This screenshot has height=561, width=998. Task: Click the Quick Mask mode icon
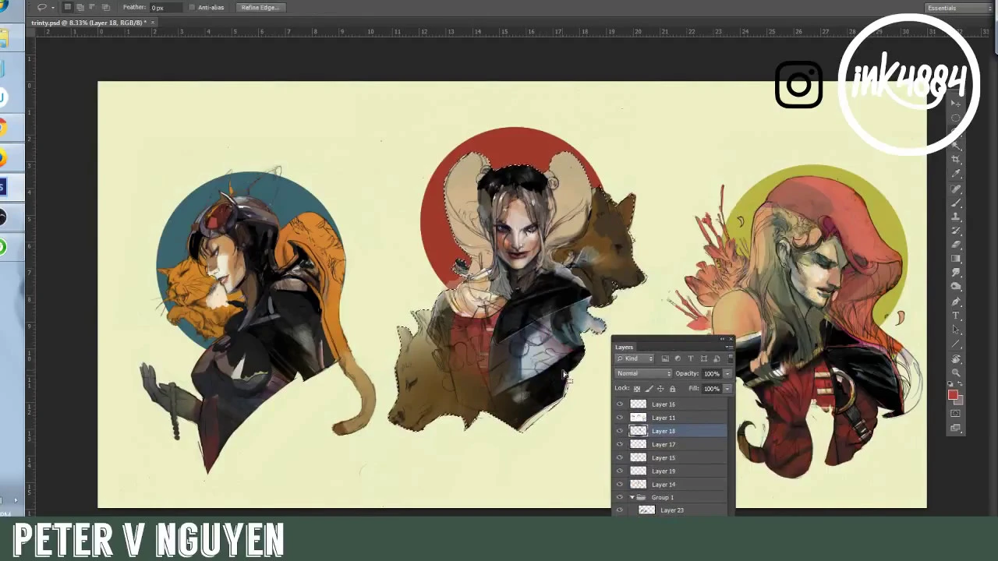click(x=955, y=413)
